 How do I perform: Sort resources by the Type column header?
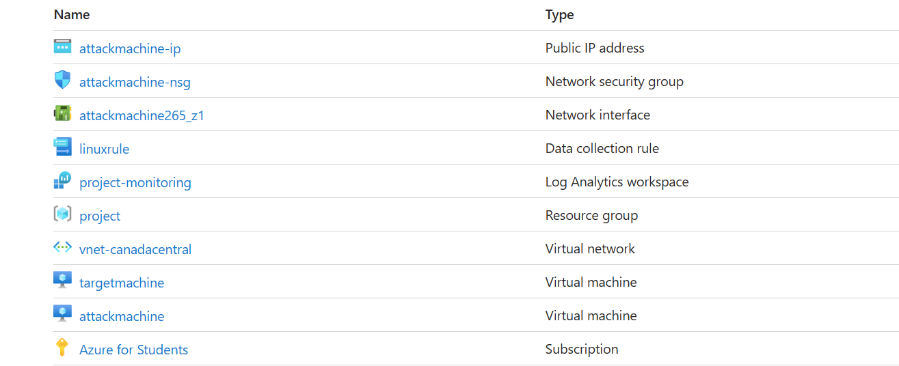point(559,14)
